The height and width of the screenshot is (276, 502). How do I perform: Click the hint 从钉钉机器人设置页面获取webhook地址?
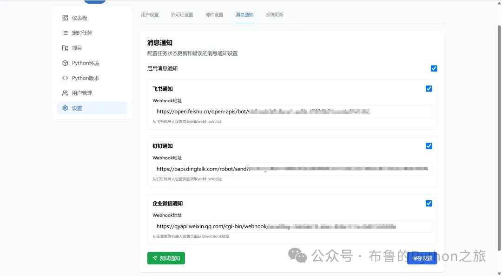tap(187, 179)
